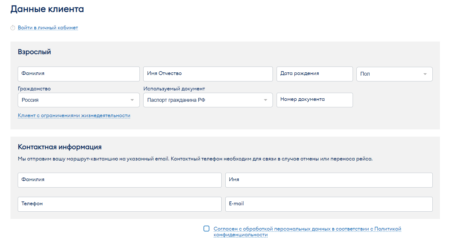449x239 pixels.
Task: Open 'Клиент с ограничениями жизнедеятельности' link
Action: 74,115
